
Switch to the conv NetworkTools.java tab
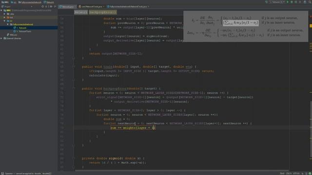point(92,6)
